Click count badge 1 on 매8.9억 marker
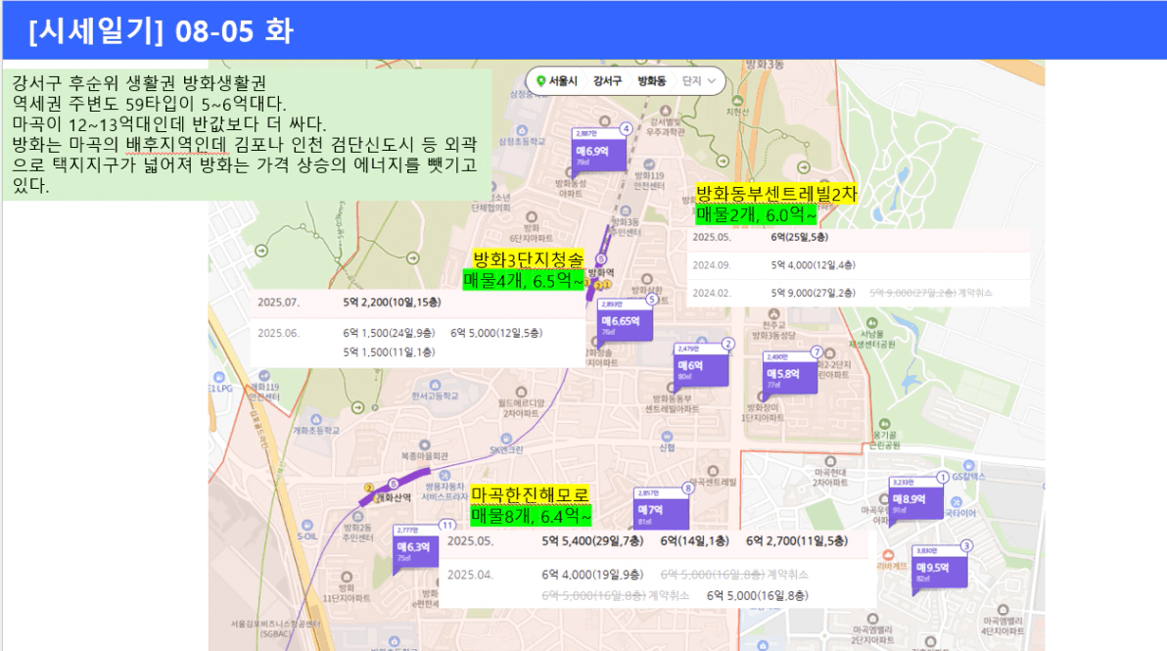 point(942,477)
